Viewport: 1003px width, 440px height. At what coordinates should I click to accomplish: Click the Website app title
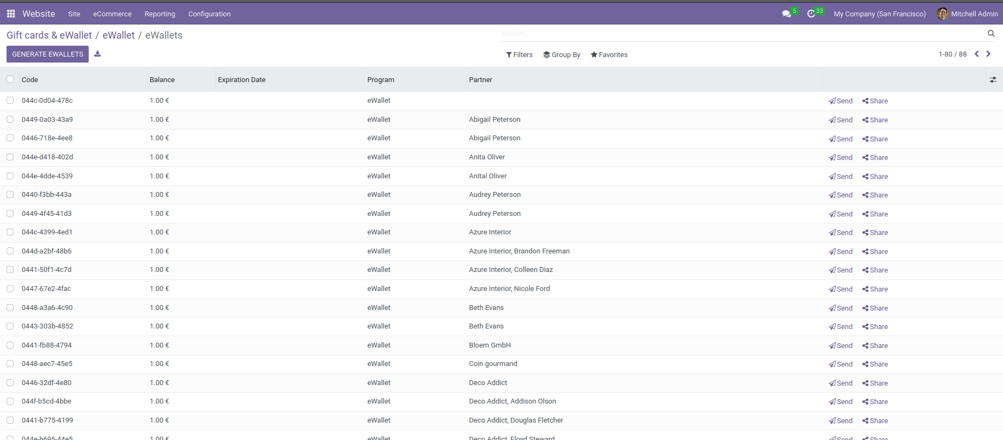click(39, 14)
